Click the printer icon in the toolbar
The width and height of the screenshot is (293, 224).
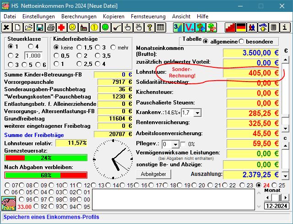(51, 27)
